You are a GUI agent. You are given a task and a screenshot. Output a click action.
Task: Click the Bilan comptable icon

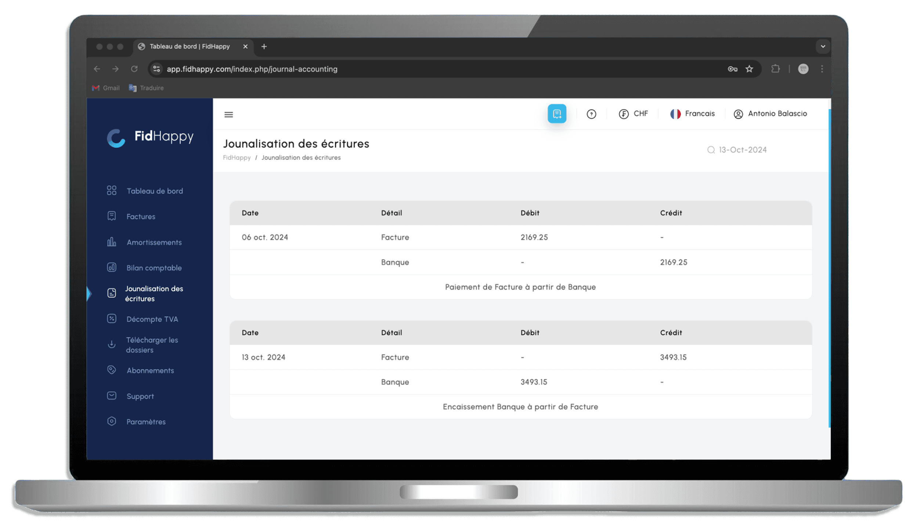click(112, 267)
